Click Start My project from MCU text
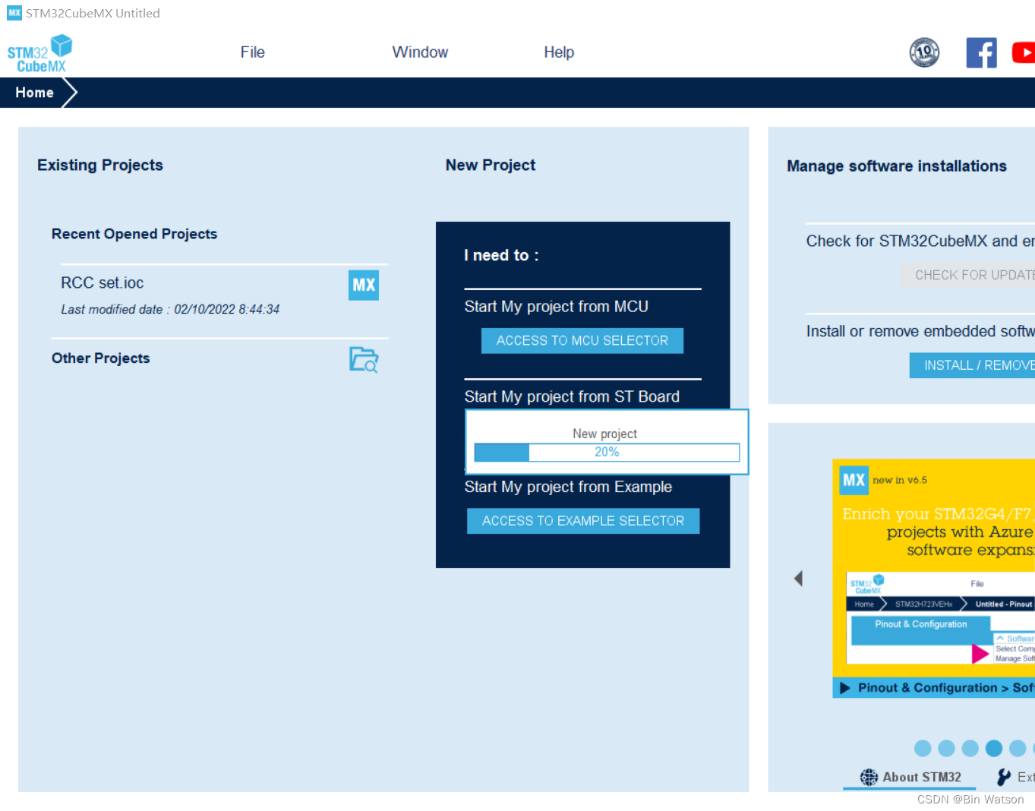The image size is (1035, 811). 557,307
